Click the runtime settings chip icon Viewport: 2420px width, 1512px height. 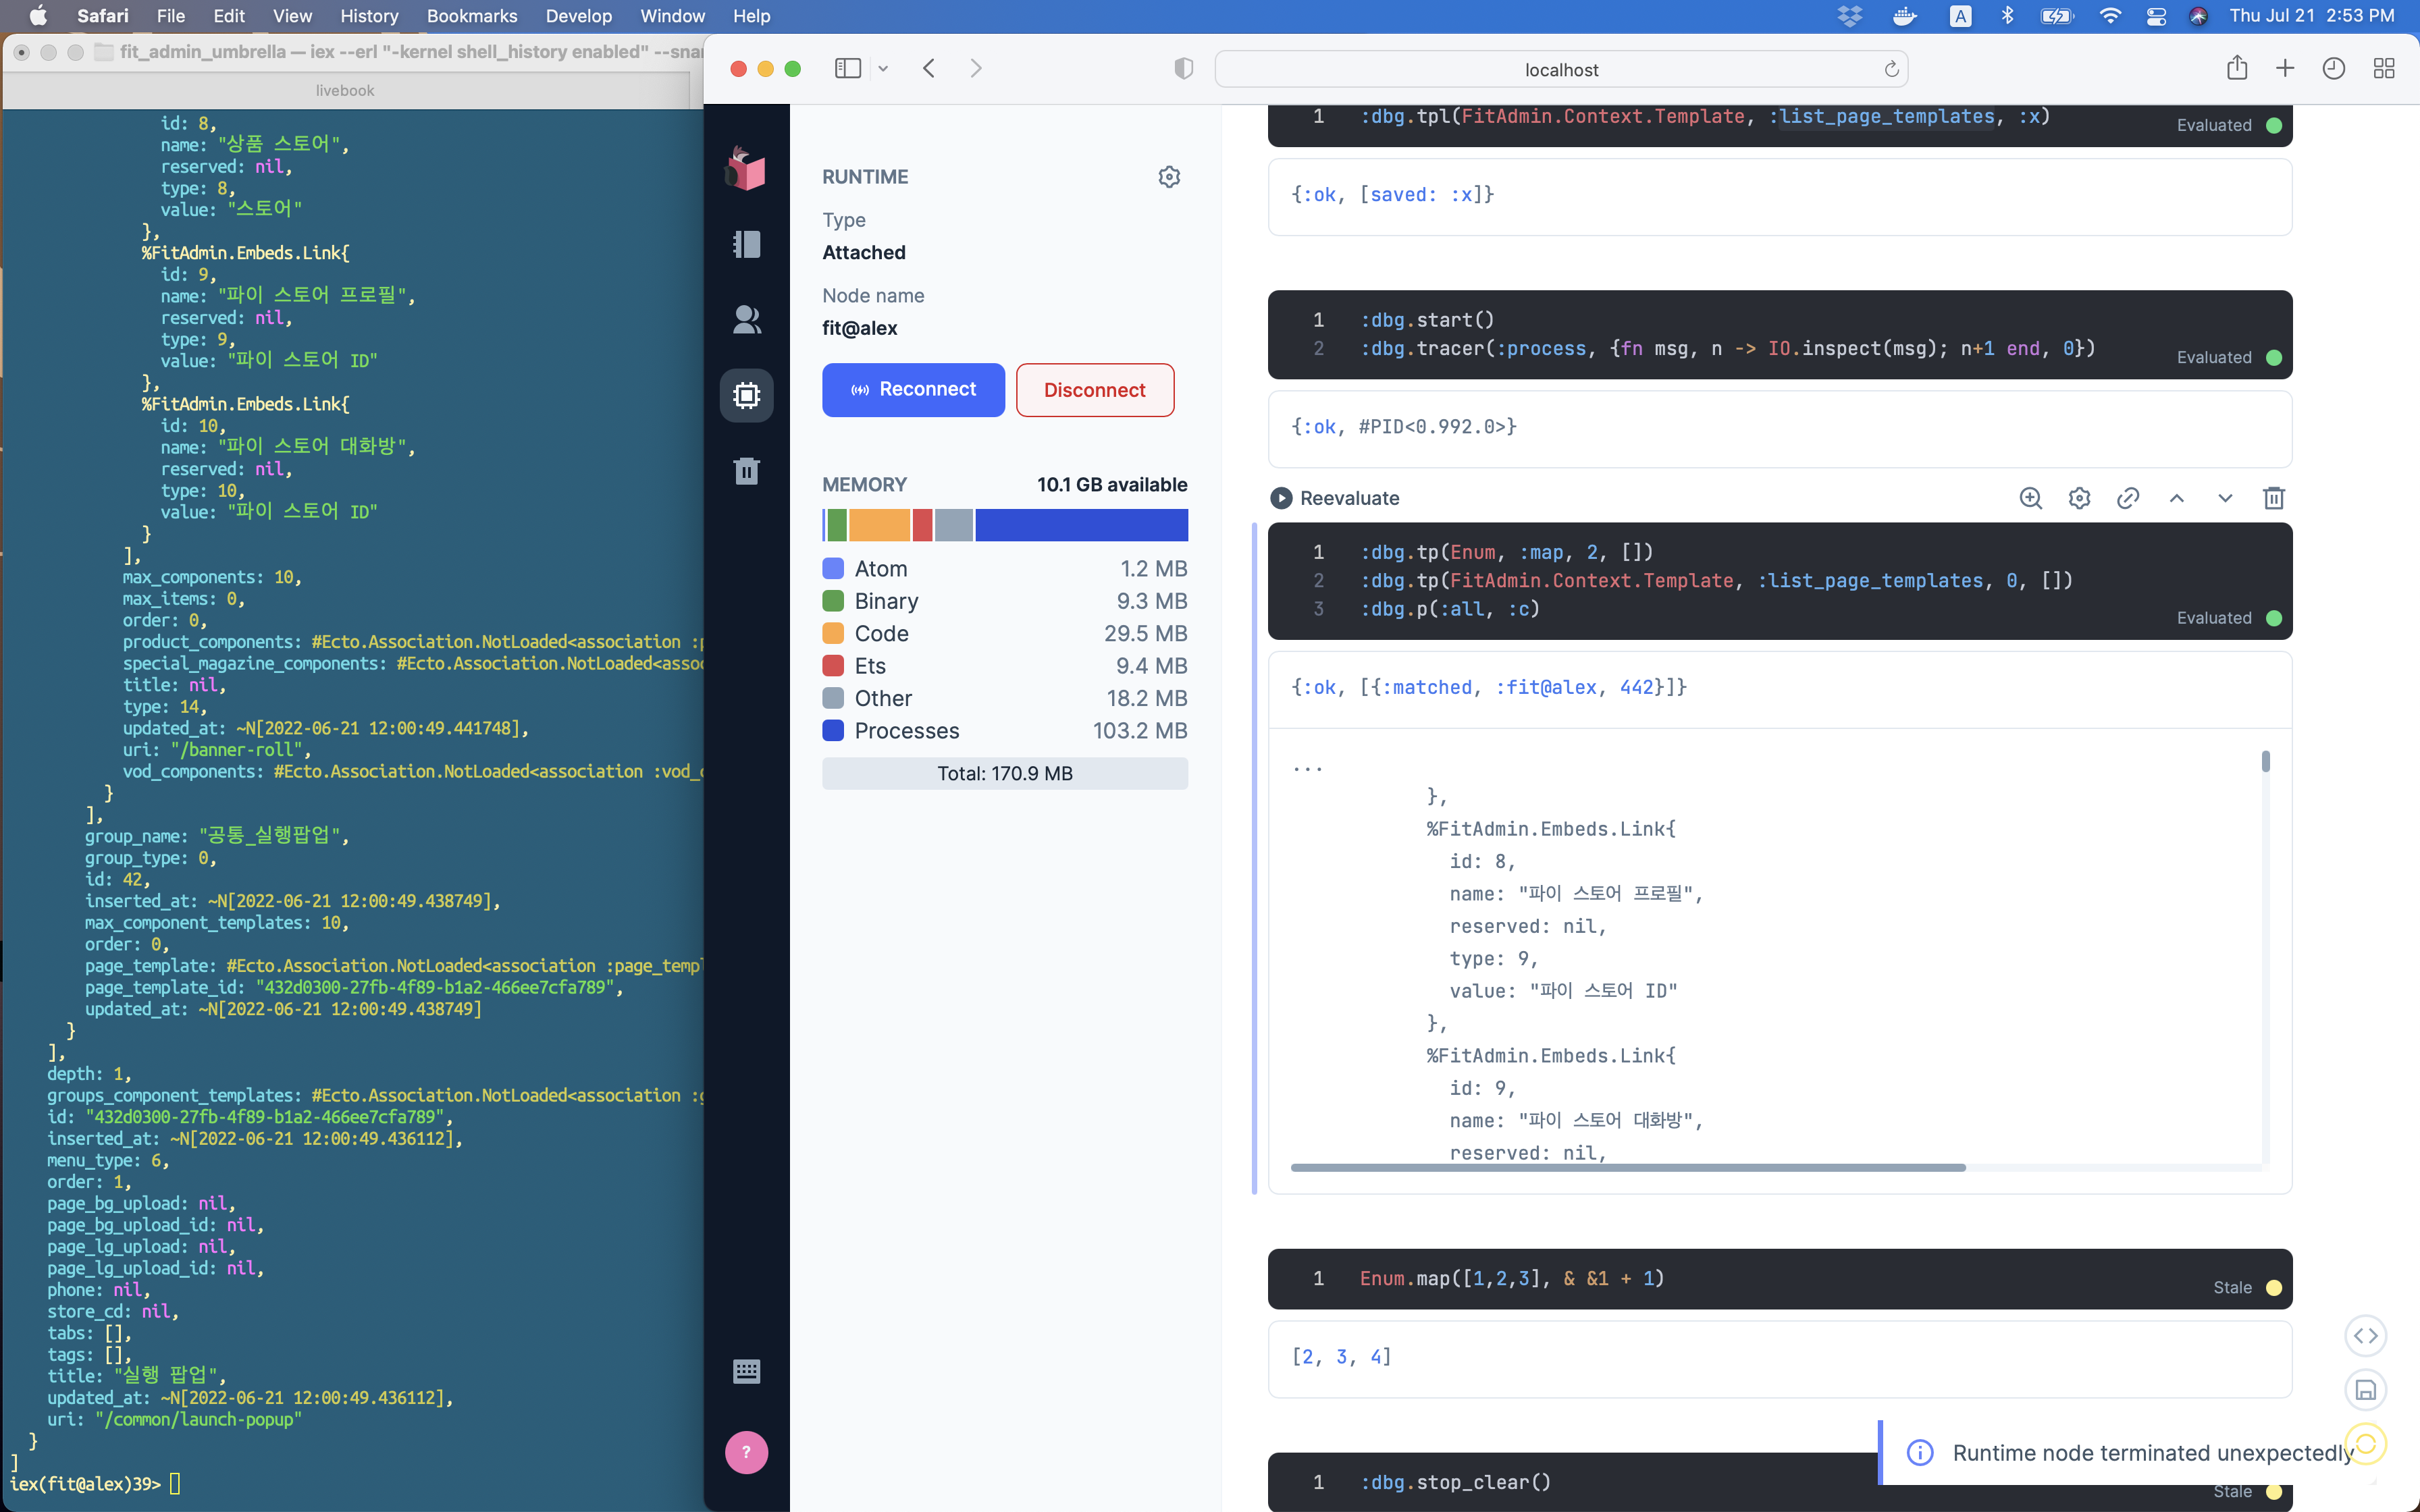[746, 395]
